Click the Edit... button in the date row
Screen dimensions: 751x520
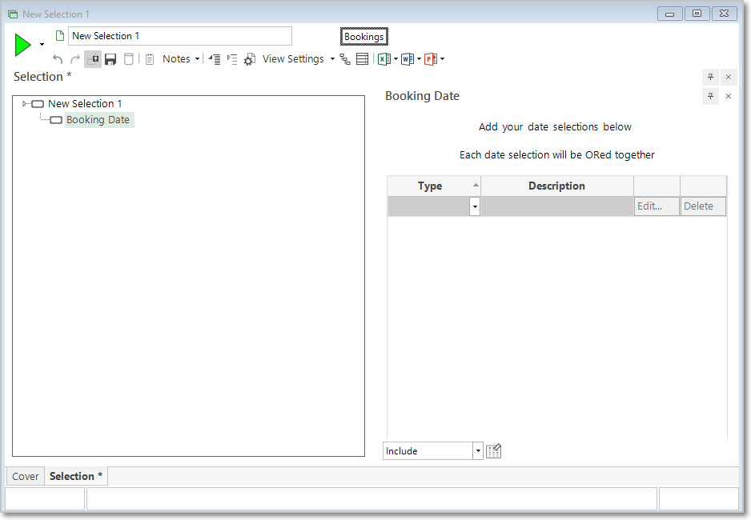(x=657, y=206)
